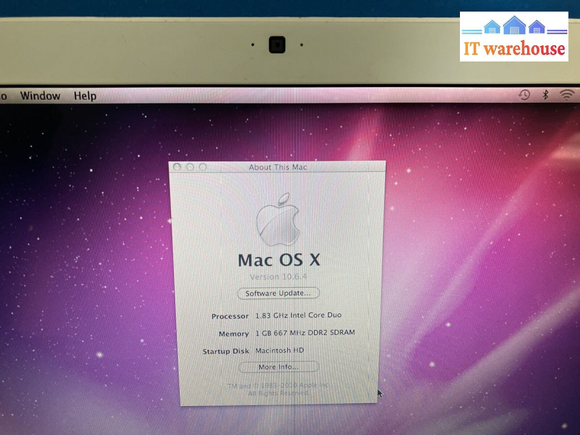Click the zoom button of About This Mac

tap(202, 167)
